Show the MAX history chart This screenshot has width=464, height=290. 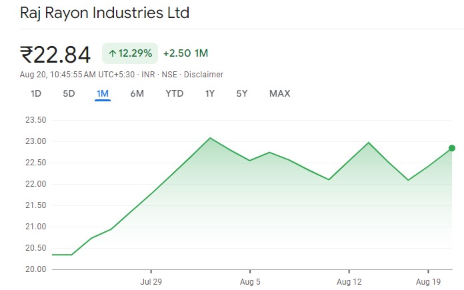pyautogui.click(x=279, y=93)
